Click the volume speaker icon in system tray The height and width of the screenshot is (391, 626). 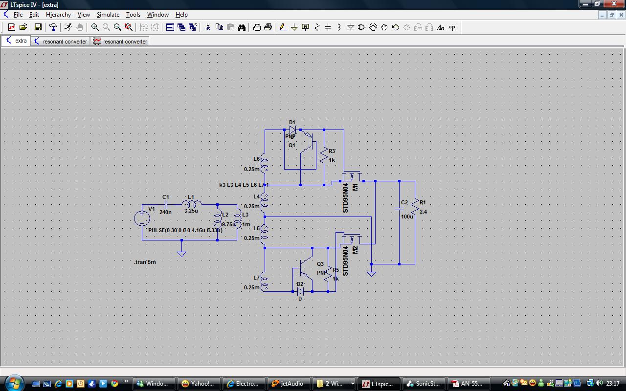[599, 384]
